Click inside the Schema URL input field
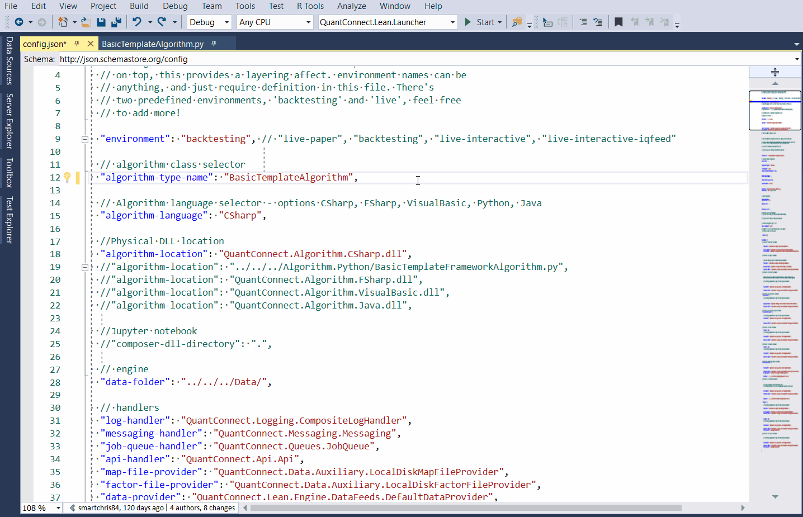Image resolution: width=803 pixels, height=517 pixels. coord(425,59)
